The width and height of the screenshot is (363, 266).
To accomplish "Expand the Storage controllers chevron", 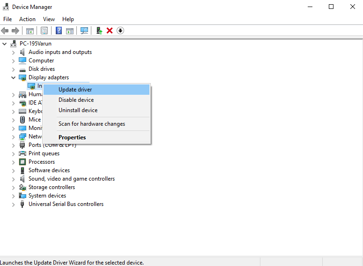I will point(14,187).
